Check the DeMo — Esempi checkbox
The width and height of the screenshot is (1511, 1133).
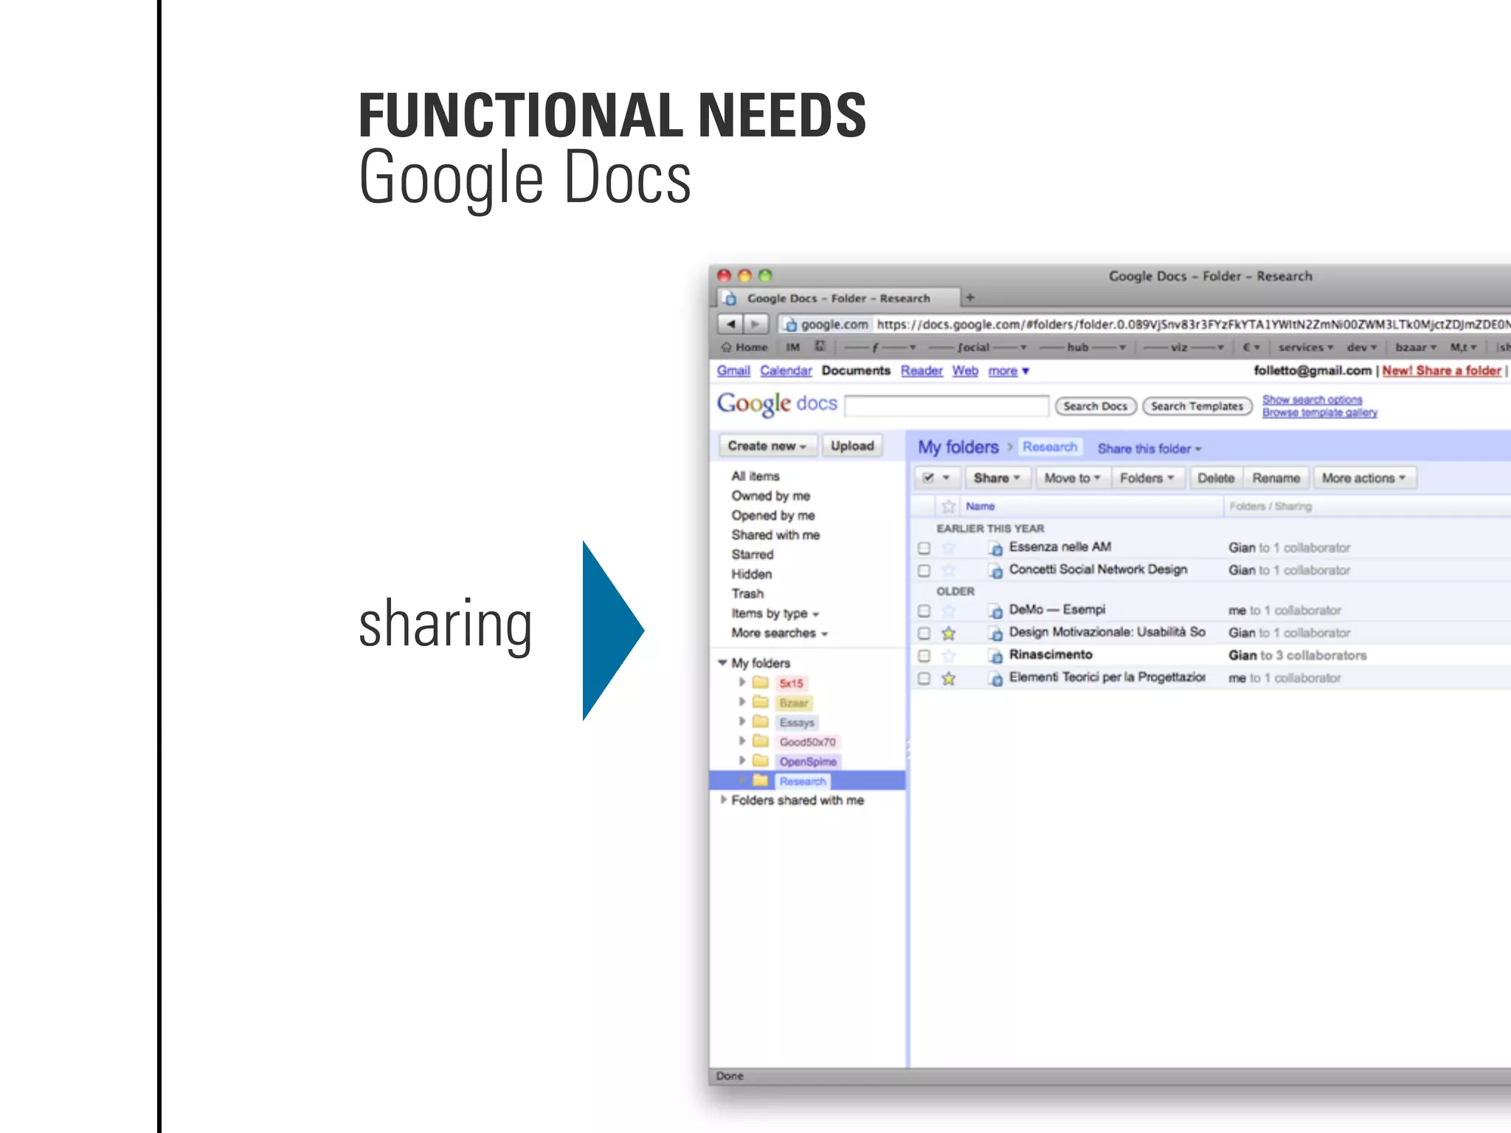924,611
